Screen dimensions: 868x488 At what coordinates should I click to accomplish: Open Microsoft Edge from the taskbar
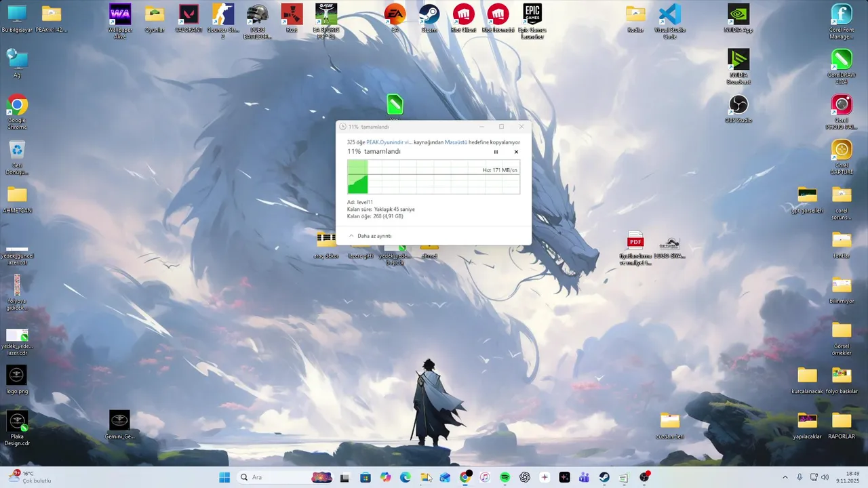tap(406, 477)
